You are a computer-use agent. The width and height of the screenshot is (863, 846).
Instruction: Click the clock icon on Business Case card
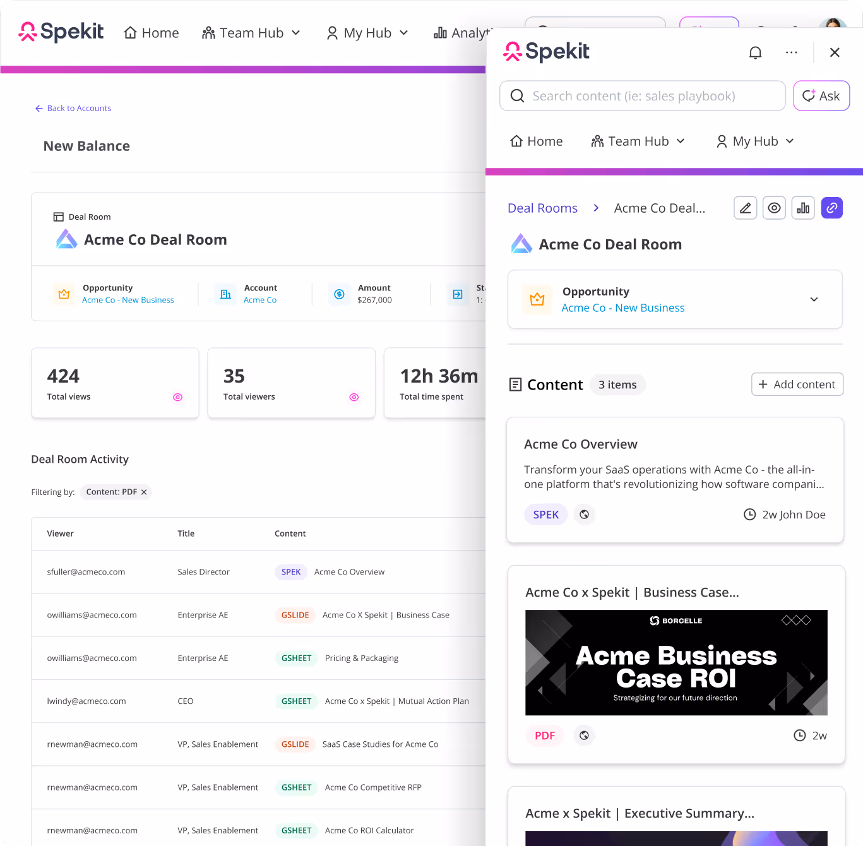tap(800, 735)
